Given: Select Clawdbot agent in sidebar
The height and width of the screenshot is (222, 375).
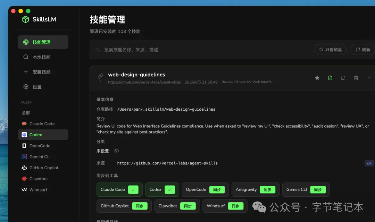Looking at the screenshot, I should [43, 179].
